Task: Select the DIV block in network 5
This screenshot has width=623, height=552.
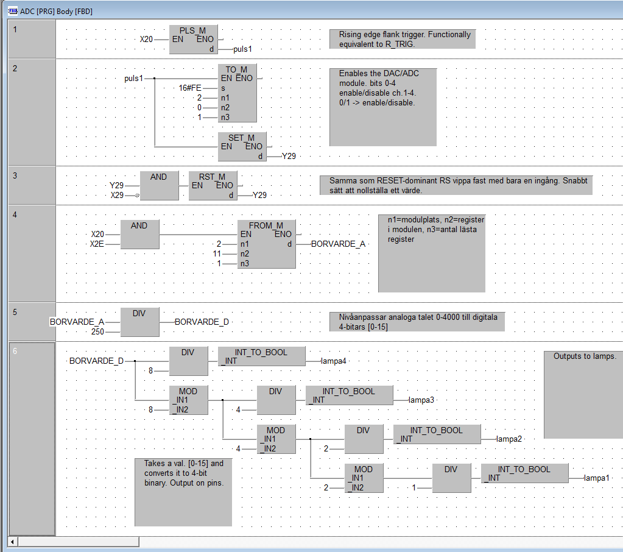Action: click(139, 322)
